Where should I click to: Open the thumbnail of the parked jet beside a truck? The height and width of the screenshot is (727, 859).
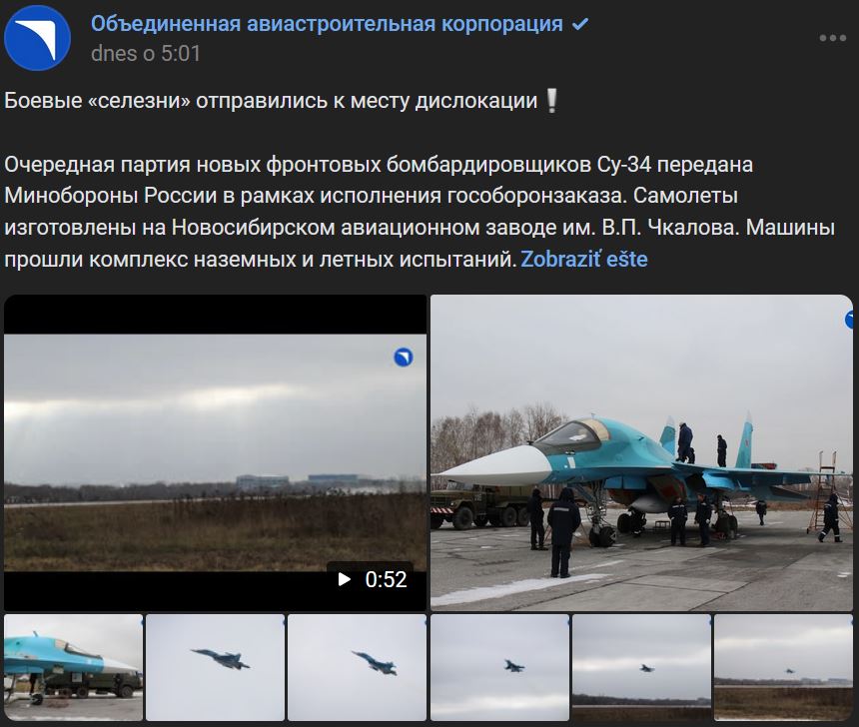[73, 667]
